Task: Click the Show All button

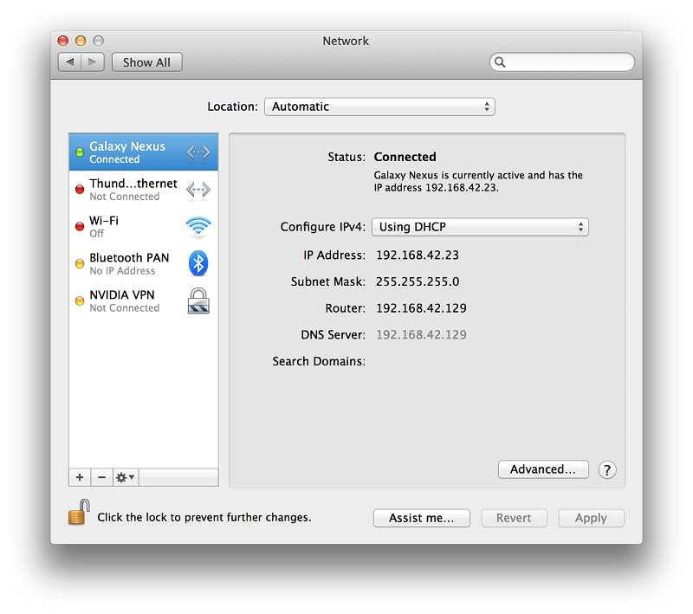Action: 146,62
